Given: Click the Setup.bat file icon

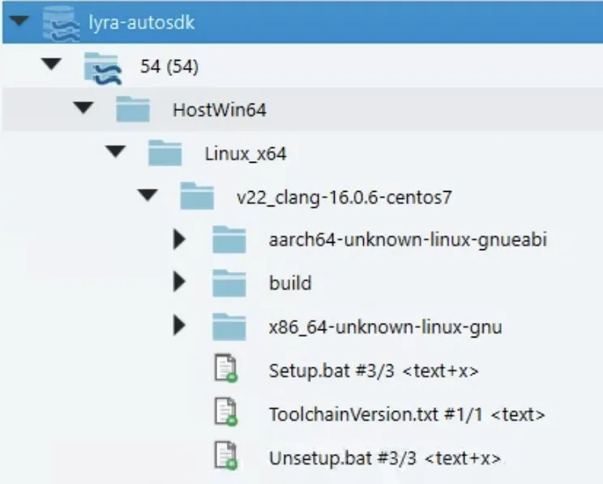Looking at the screenshot, I should coord(225,371).
